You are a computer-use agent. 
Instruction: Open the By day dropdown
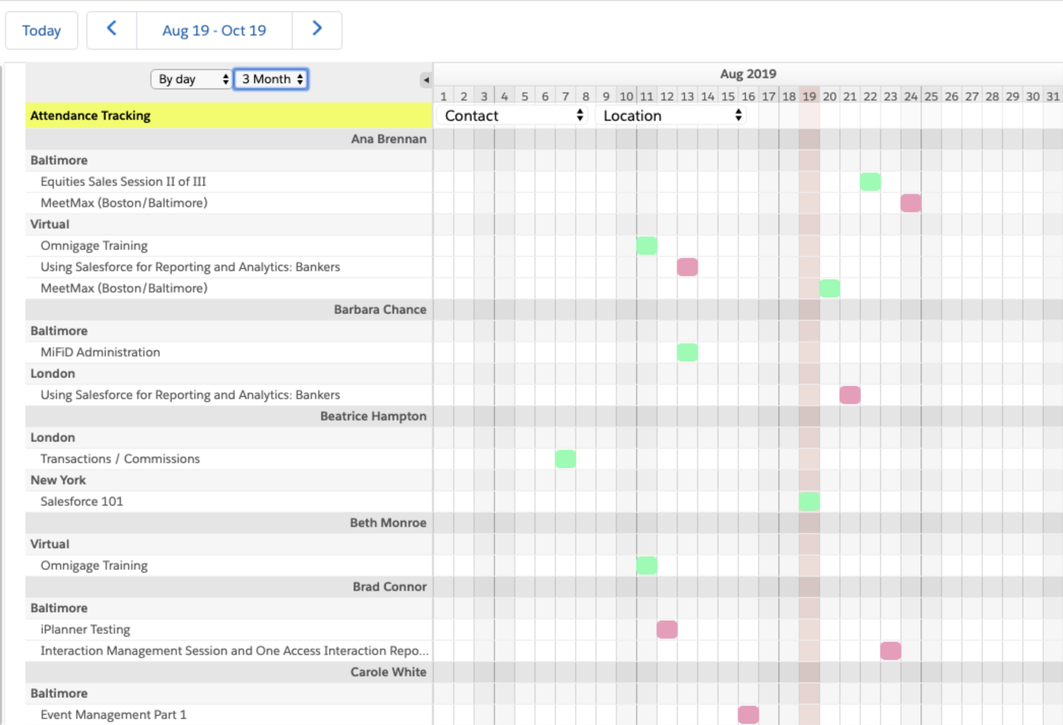click(191, 79)
